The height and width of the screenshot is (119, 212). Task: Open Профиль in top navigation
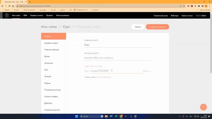click(x=49, y=16)
